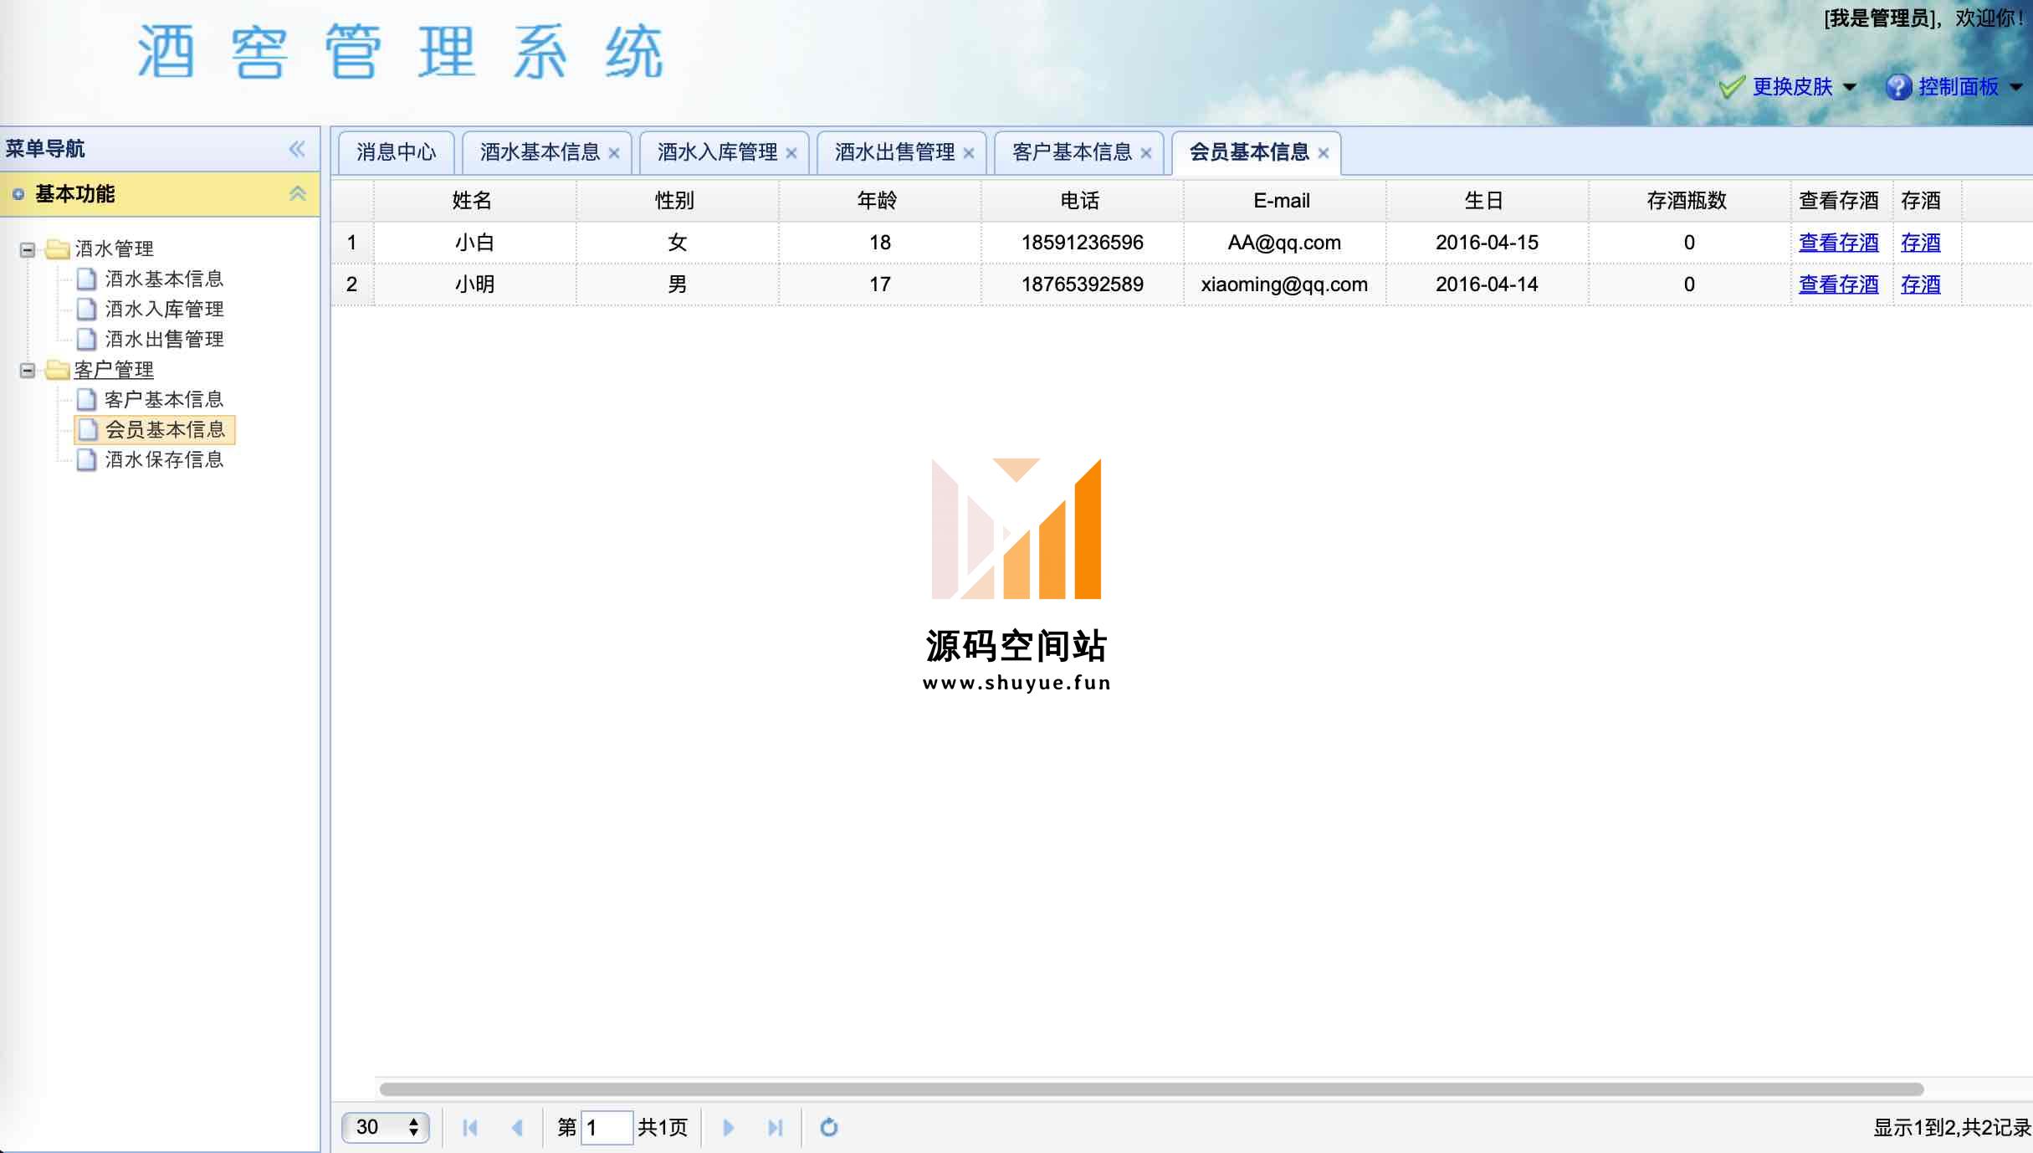Image resolution: width=2033 pixels, height=1153 pixels.
Task: Close the 客户基本信息 tab
Action: [1146, 153]
